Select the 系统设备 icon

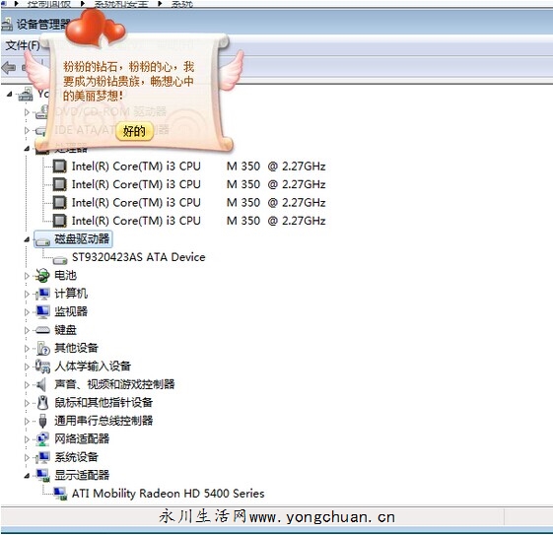(42, 458)
